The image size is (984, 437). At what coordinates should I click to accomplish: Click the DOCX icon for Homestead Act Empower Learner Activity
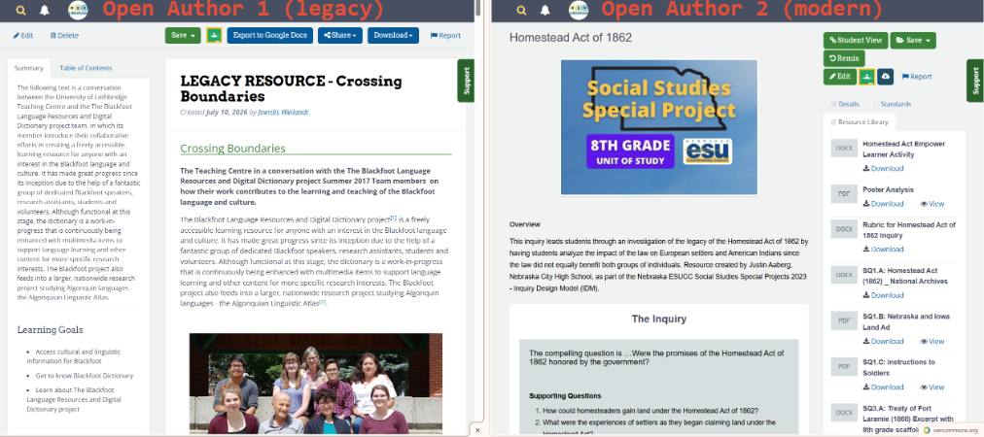point(844,149)
